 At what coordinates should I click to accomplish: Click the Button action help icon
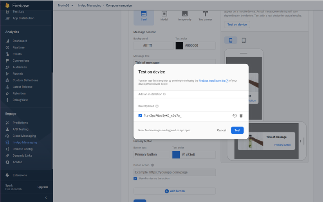tap(152, 165)
